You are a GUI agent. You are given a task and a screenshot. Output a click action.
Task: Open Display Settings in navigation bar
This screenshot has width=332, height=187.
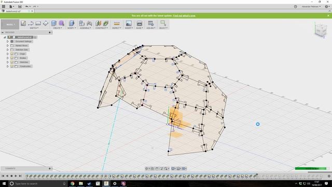(x=173, y=168)
